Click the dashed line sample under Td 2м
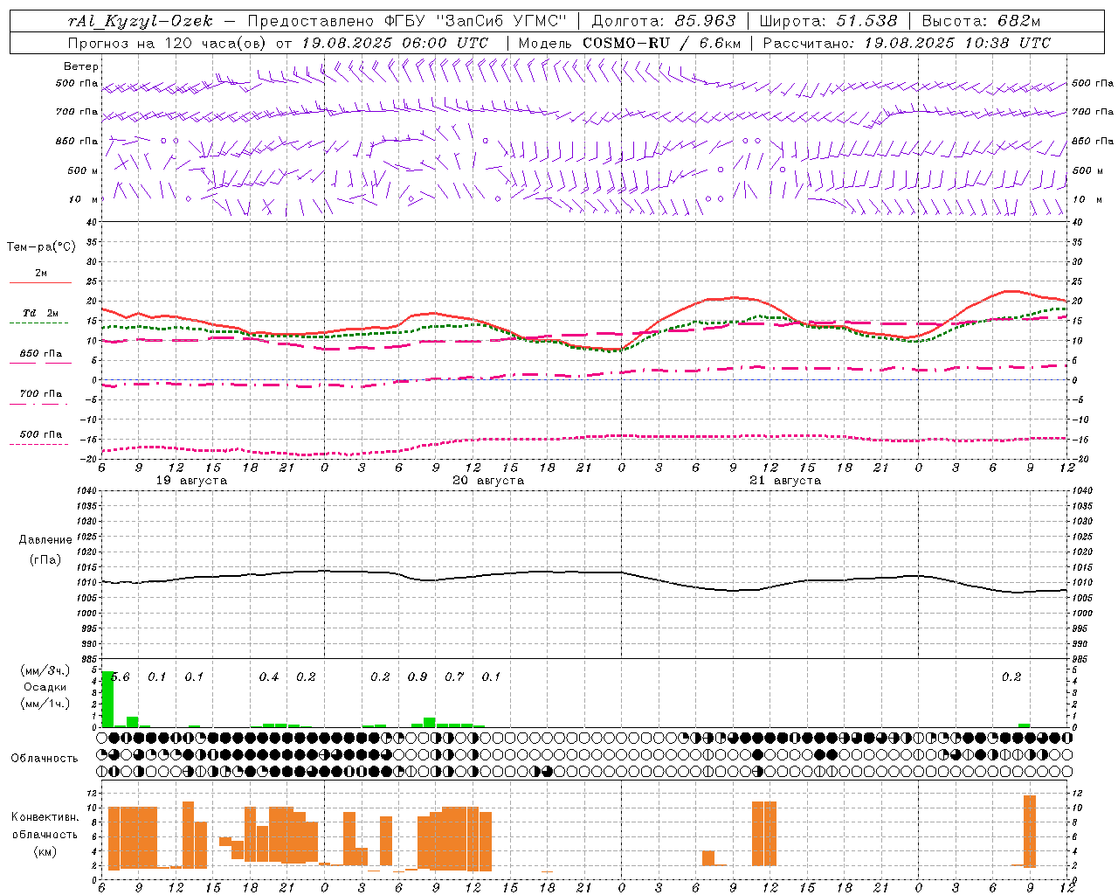The width and height of the screenshot is (1118, 895). click(38, 323)
